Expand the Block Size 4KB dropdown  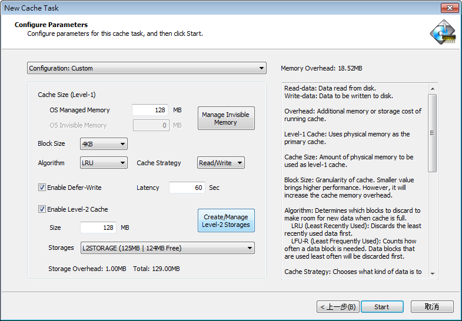coord(104,144)
